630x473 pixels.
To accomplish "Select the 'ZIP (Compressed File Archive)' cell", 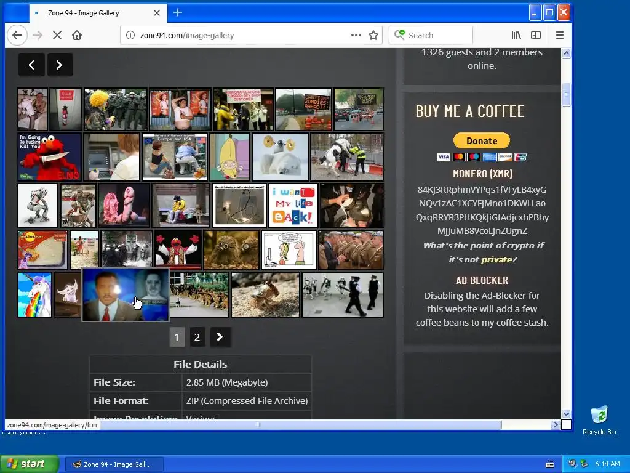I will pyautogui.click(x=247, y=401).
